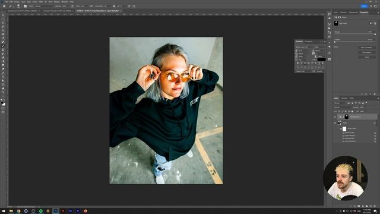Open the Brush Preset picker

click(x=18, y=6)
